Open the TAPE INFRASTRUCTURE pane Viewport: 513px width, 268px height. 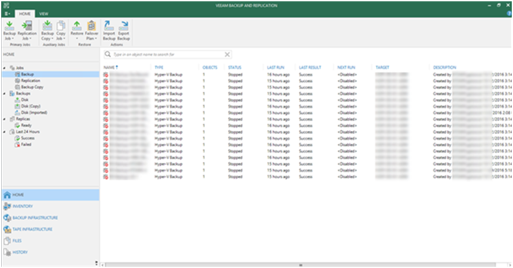(x=51, y=229)
